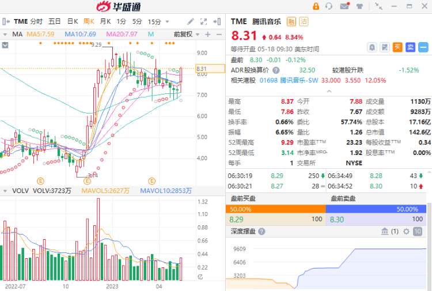The image size is (432, 291).
Task: Click the tick list scrollbar up arrow
Action: [429, 172]
